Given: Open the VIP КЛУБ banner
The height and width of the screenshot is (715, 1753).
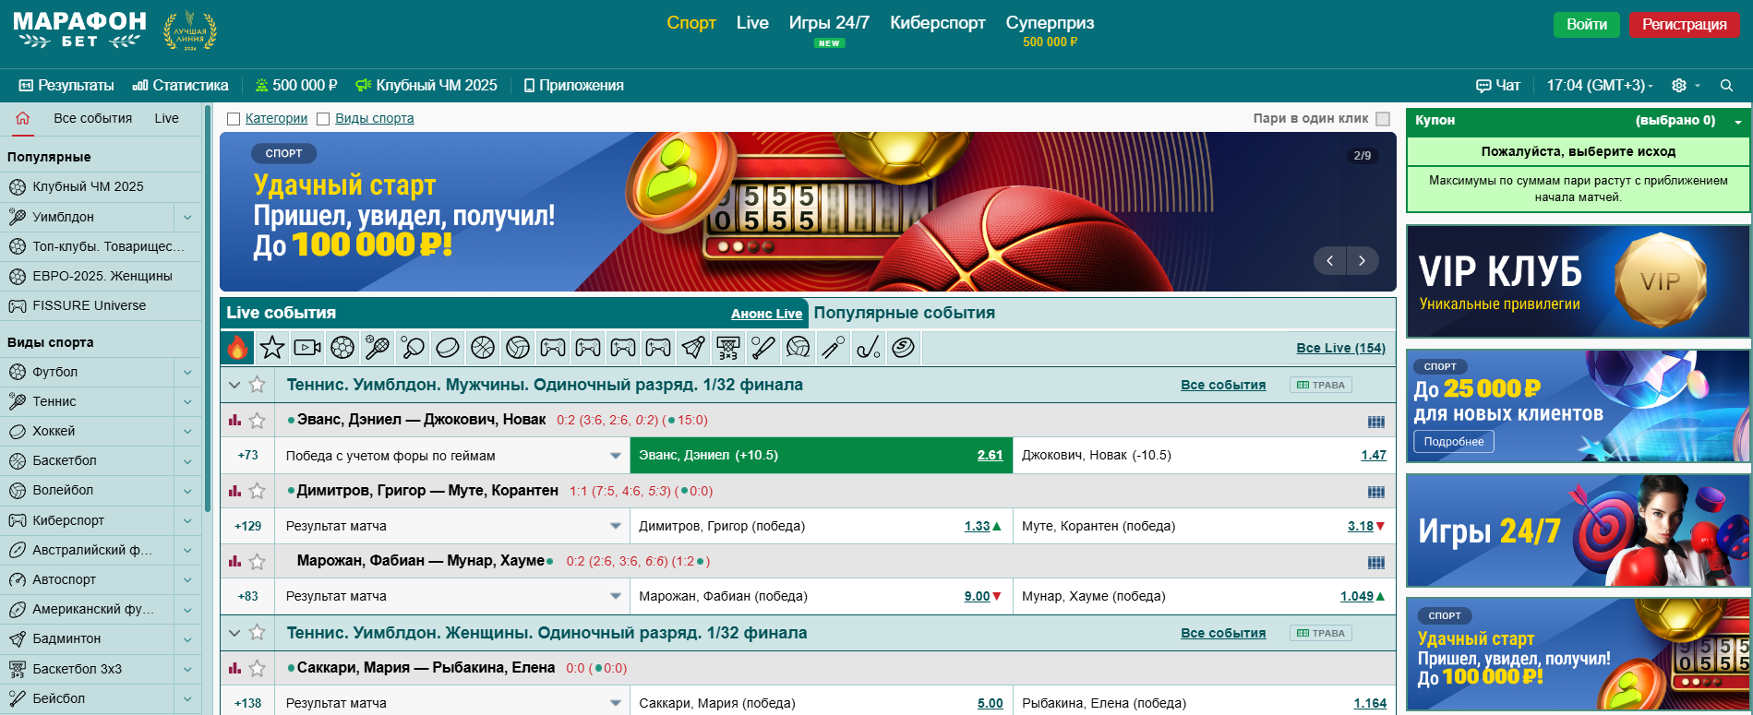Looking at the screenshot, I should [x=1578, y=281].
